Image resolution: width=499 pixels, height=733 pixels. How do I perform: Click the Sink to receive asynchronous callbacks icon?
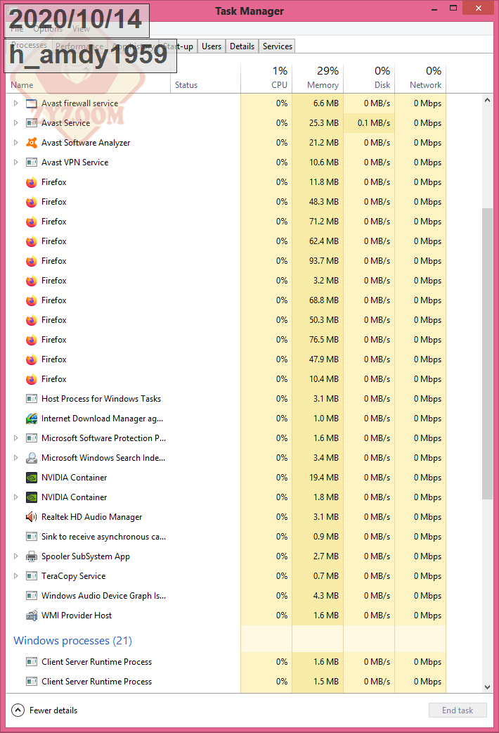pyautogui.click(x=32, y=537)
